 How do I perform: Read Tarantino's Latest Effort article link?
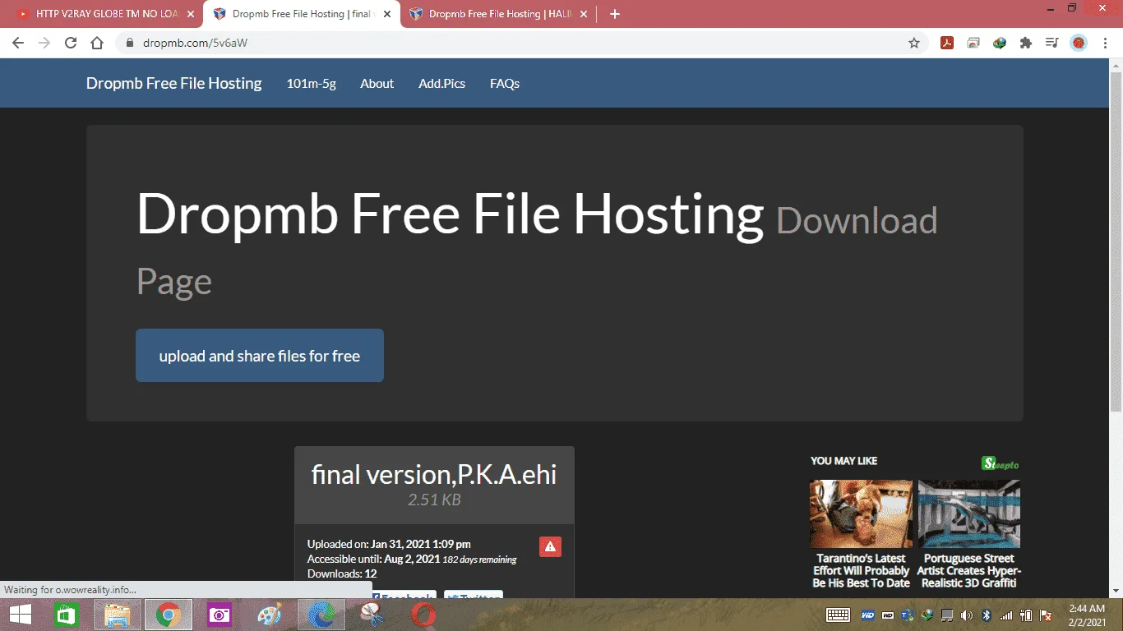coord(861,570)
